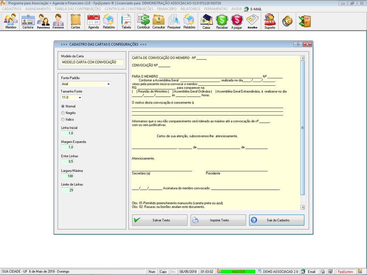Open the Membro toolbar icon

pyautogui.click(x=11, y=21)
